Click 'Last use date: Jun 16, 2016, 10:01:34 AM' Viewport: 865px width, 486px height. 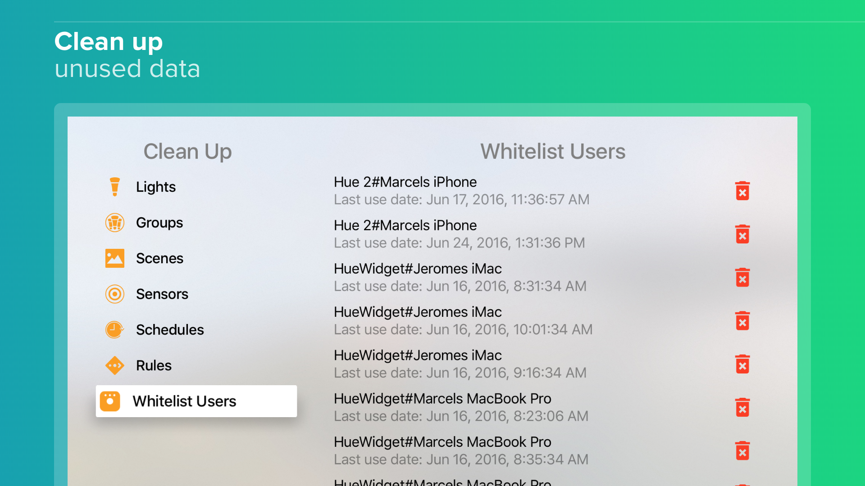pos(463,329)
